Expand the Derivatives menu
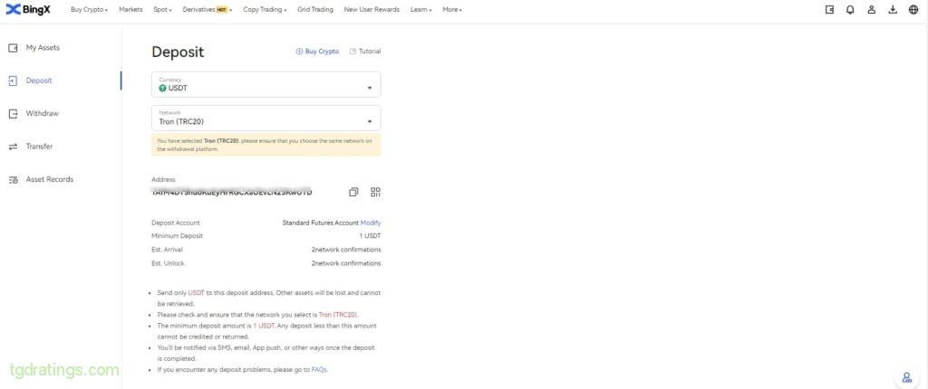928x389 pixels. click(208, 9)
